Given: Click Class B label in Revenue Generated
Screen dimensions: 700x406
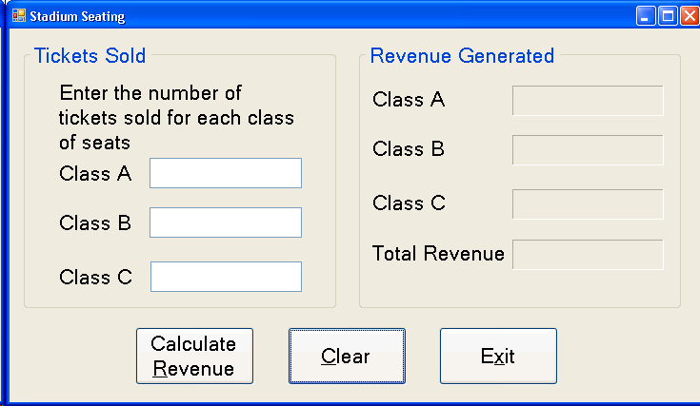Looking at the screenshot, I should 409,149.
